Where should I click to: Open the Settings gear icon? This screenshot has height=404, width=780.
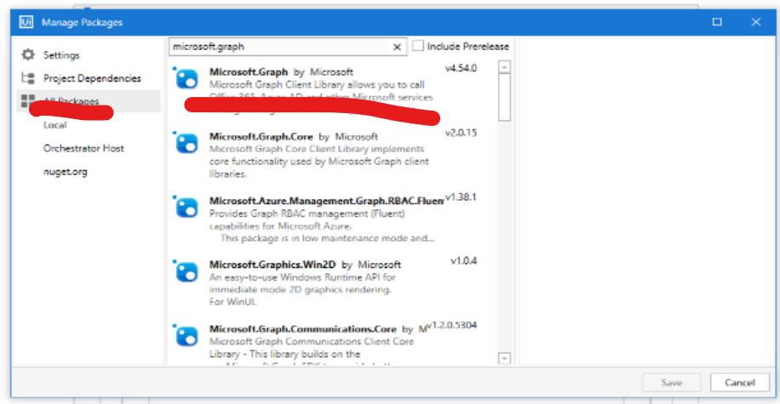tap(28, 54)
